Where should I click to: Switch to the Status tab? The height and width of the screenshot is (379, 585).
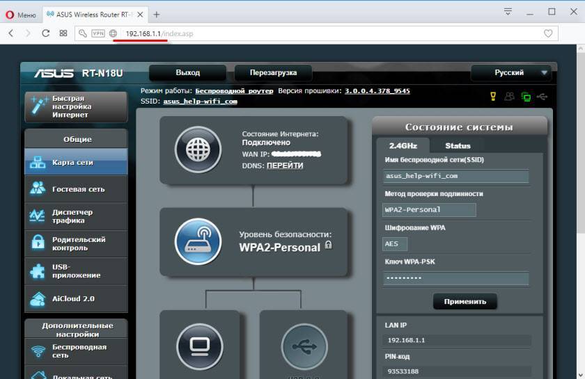pos(458,145)
